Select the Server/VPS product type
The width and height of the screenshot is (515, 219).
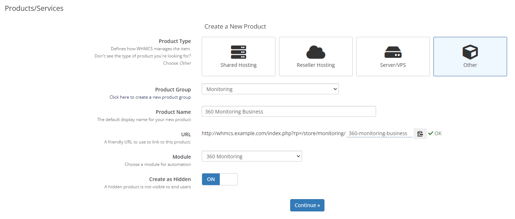(393, 56)
